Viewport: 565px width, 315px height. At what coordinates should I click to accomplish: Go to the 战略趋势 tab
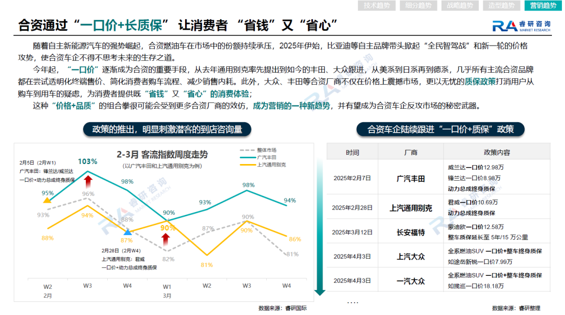(x=459, y=6)
